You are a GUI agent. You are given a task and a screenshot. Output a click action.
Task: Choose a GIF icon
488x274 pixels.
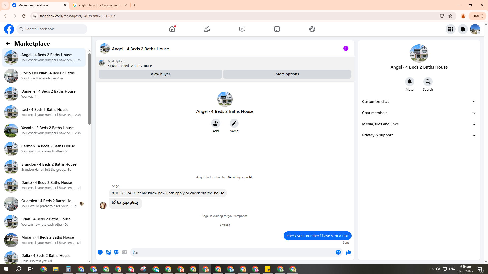[125, 252]
